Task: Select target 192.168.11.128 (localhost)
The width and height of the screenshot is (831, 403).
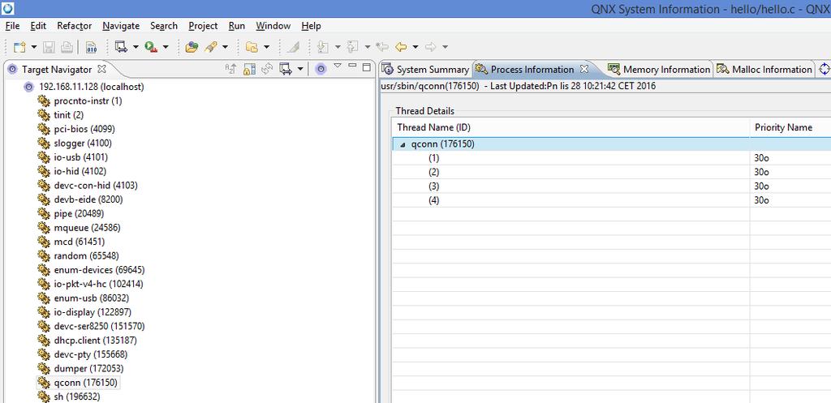Action: (x=91, y=87)
